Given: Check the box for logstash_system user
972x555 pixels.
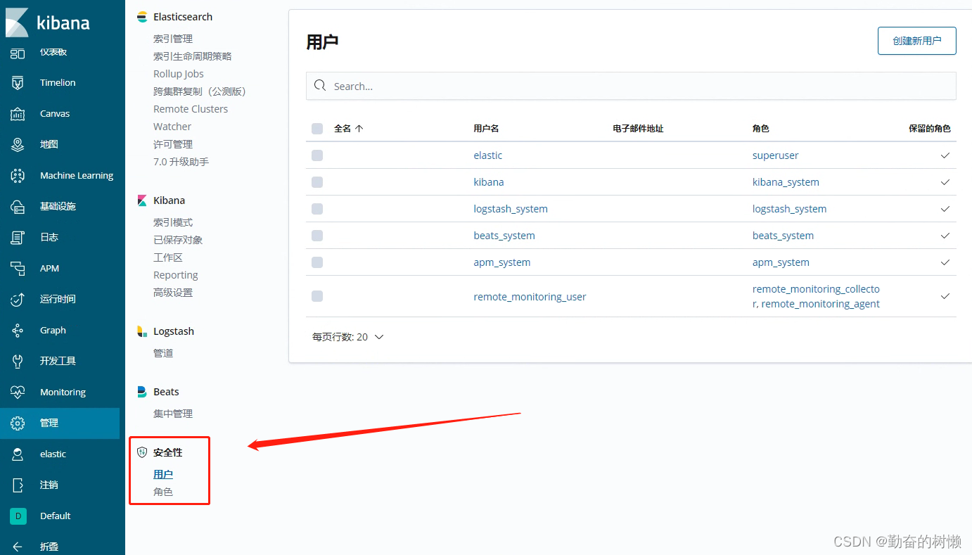Looking at the screenshot, I should point(317,209).
